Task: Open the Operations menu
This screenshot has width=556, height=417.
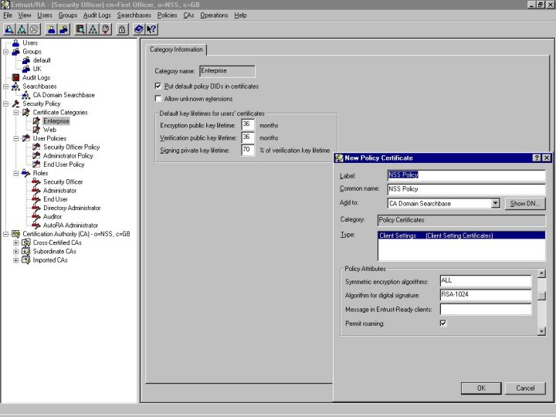Action: (x=214, y=15)
